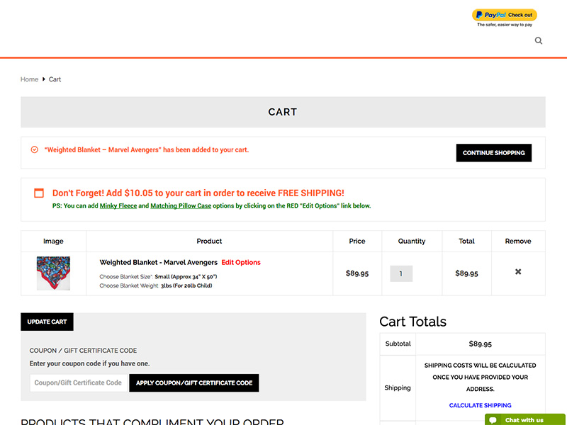567x425 pixels.
Task: Click the Product column header
Action: point(209,241)
